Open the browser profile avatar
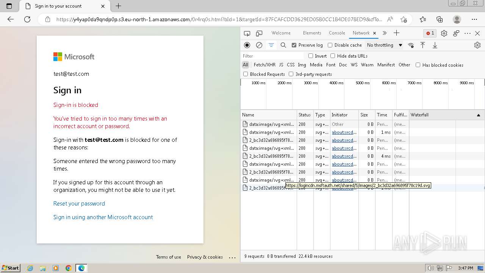This screenshot has height=273, width=485. tap(457, 19)
